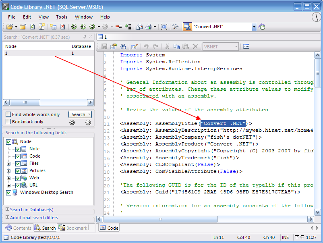Click the open folder toolbar icon
This screenshot has height=243, width=323.
point(10,27)
